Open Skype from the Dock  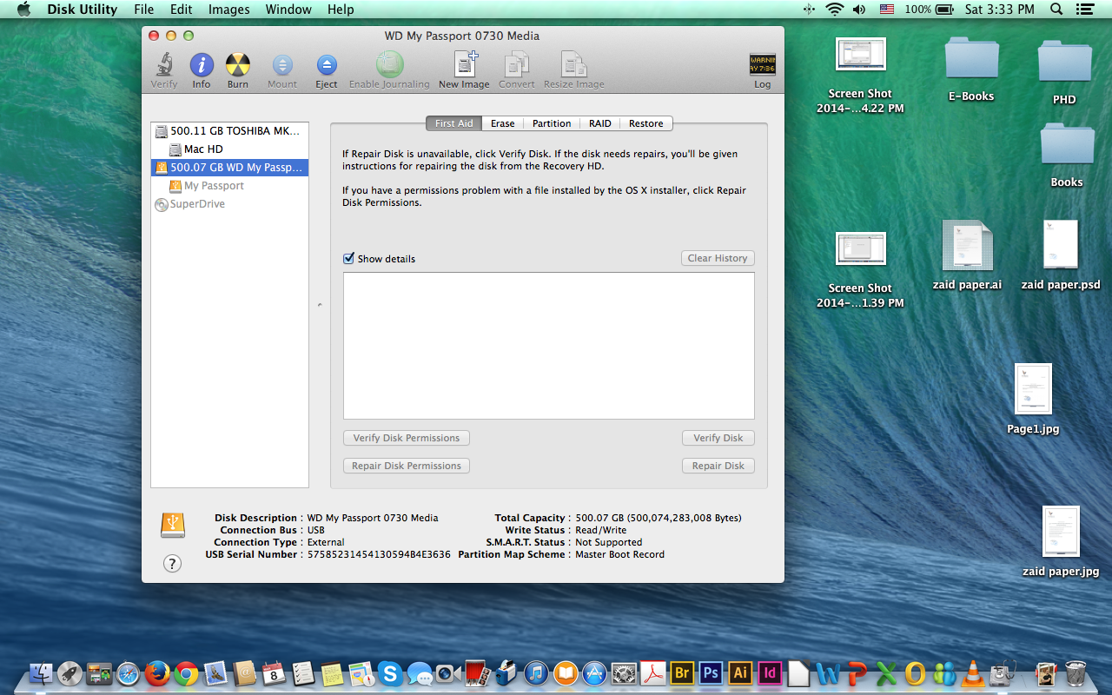390,672
